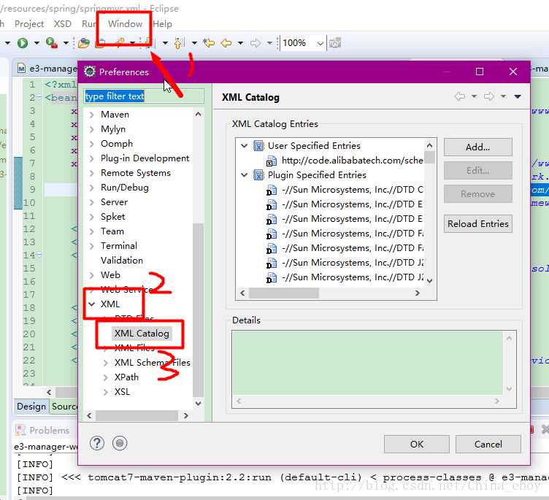Click the Problems view icon
This screenshot has height=500, width=549.
[x=20, y=430]
